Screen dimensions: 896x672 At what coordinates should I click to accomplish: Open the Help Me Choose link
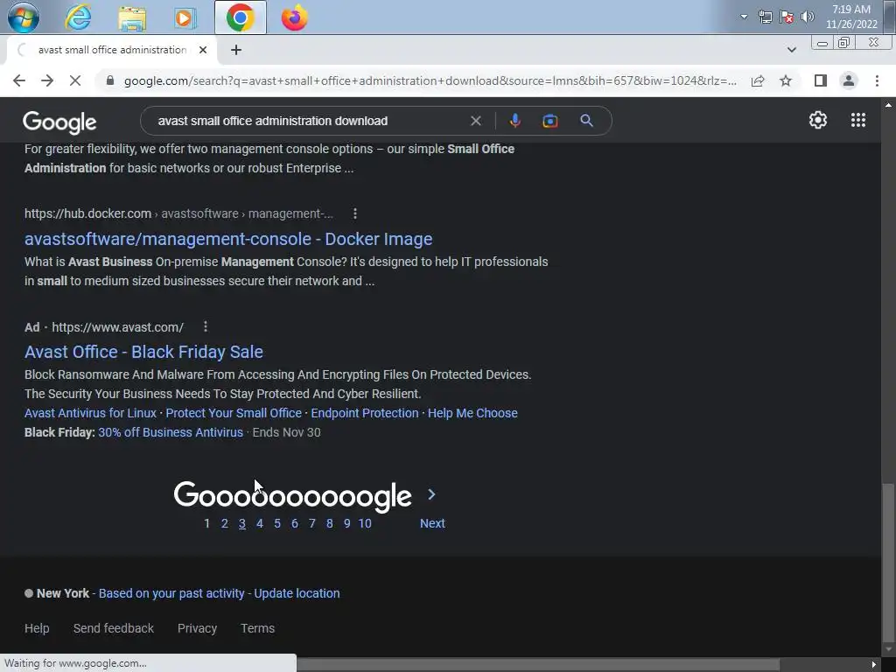click(x=472, y=413)
